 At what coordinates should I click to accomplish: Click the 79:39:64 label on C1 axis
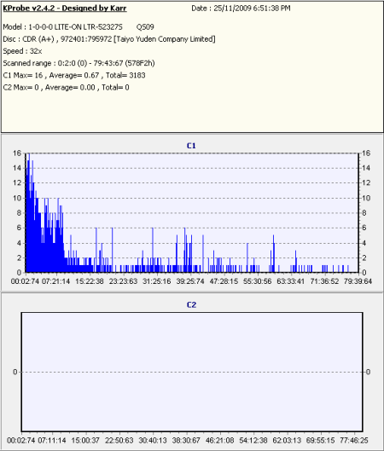click(x=358, y=281)
